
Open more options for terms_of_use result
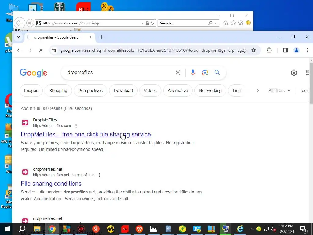(100, 175)
